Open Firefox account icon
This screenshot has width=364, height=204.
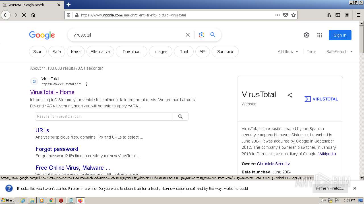point(347,15)
